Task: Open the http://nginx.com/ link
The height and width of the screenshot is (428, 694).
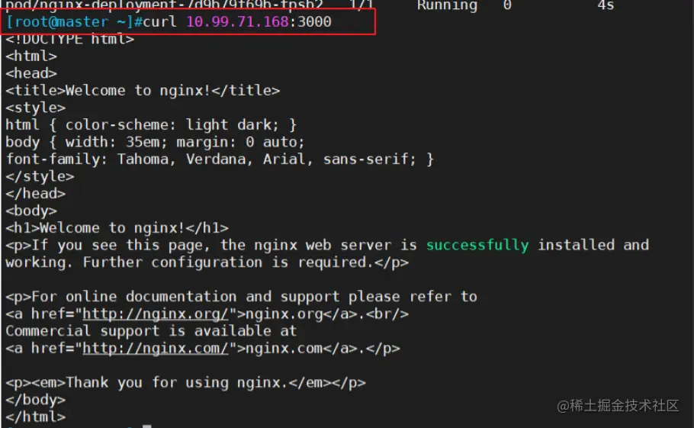Action: (156, 349)
